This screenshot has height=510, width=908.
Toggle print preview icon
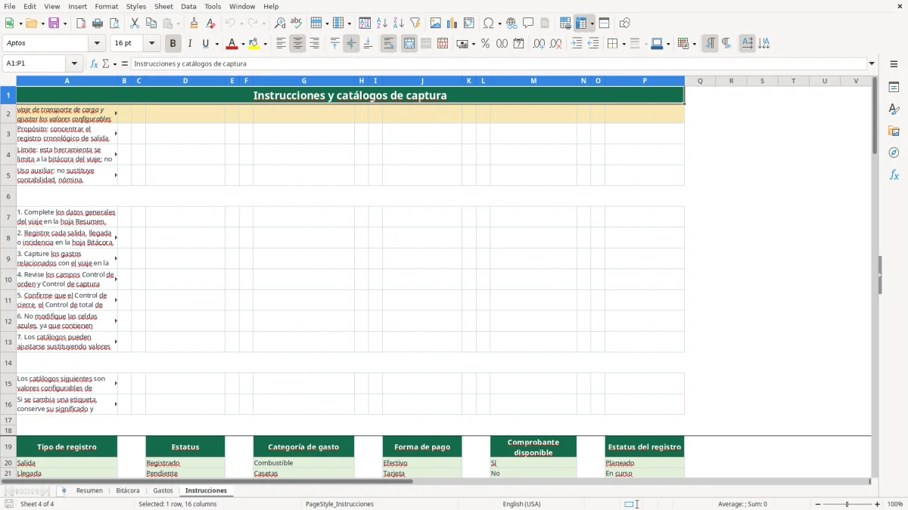114,23
